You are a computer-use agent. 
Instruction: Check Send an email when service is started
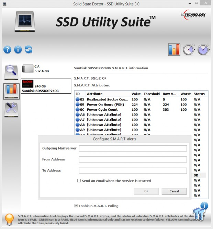pyautogui.click(x=79, y=181)
